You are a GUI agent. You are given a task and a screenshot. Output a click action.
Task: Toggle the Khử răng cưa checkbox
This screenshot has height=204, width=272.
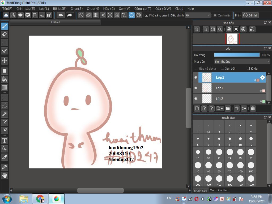click(x=147, y=15)
